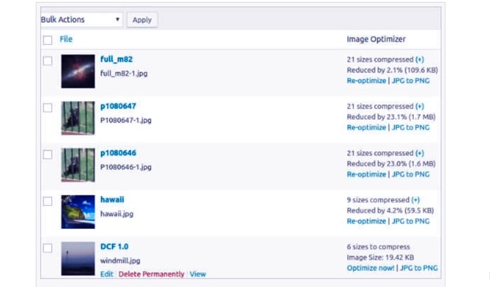Convert hawaii with JPG to PNG

pos(411,221)
